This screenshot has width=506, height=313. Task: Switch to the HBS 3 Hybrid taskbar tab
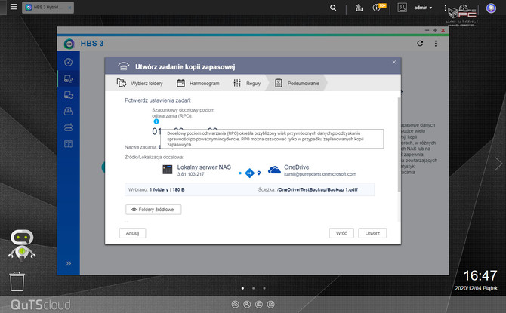pos(48,8)
